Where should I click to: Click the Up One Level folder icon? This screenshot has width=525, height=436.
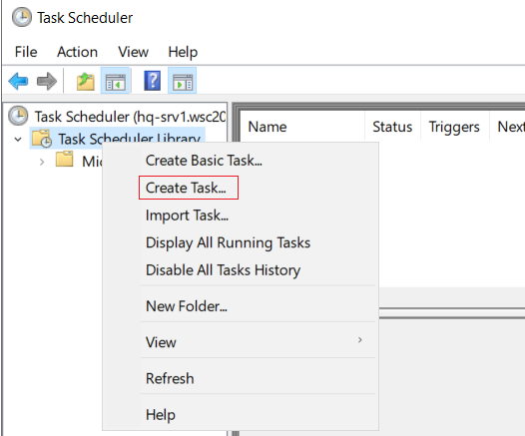(x=86, y=81)
